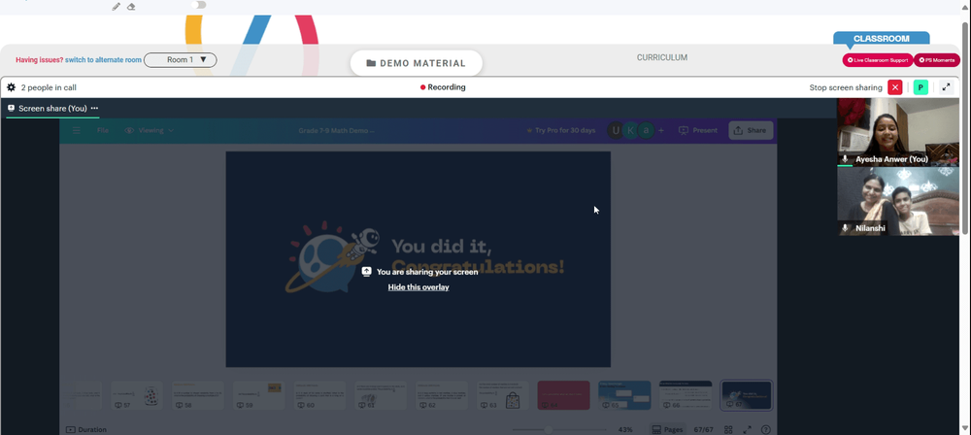Image resolution: width=971 pixels, height=435 pixels.
Task: Click the green P participant button
Action: tap(921, 87)
